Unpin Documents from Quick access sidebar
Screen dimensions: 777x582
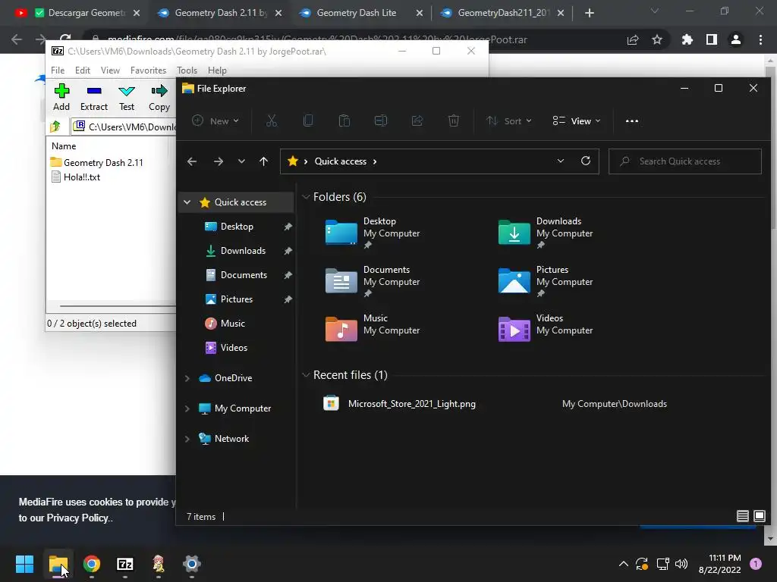click(x=288, y=275)
